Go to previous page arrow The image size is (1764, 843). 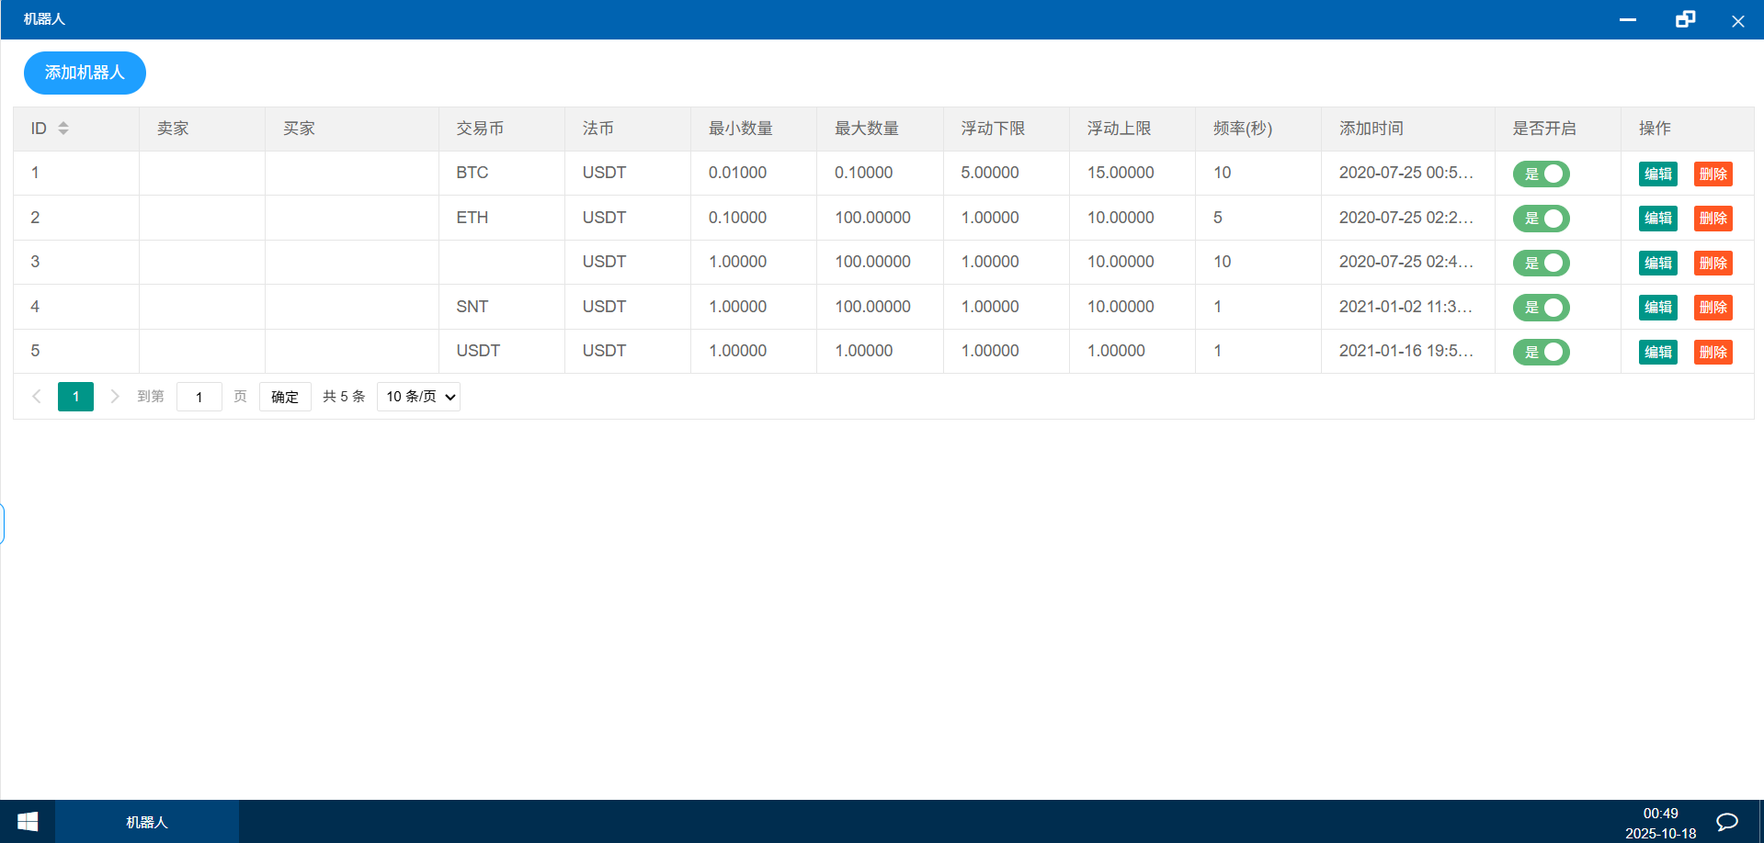pos(37,397)
